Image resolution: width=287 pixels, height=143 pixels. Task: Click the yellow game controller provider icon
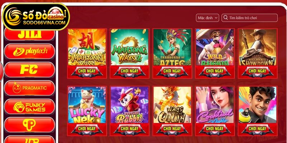tap(29, 125)
